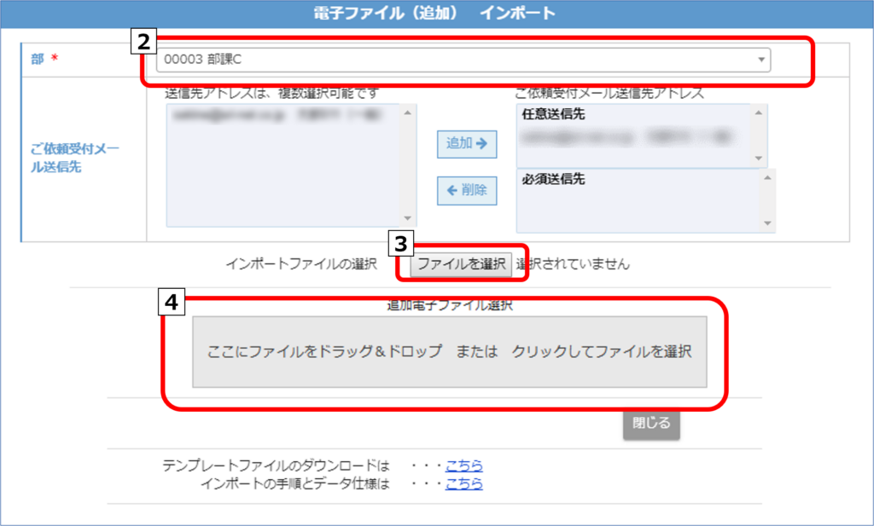Viewport: 874px width, 526px height.
Task: Click the down arrow of the 必須送信先 list scrollbar
Action: click(766, 224)
